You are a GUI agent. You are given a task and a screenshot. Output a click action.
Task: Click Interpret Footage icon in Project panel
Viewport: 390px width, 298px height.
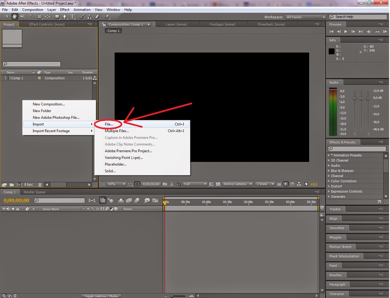(4, 184)
